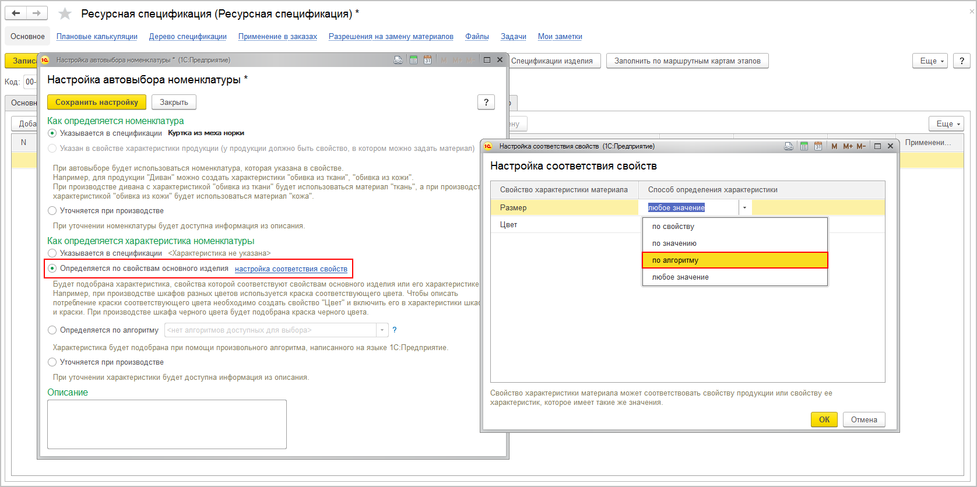This screenshot has height=487, width=977.
Task: Open 'Мои заметки' section
Action: click(x=560, y=36)
